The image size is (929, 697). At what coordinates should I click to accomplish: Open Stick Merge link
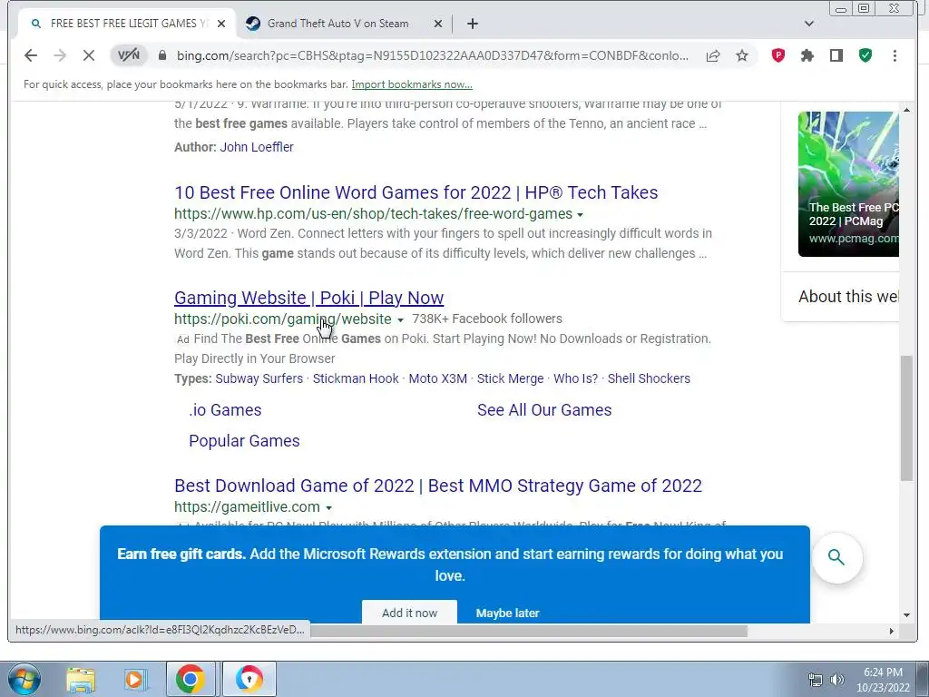(510, 378)
